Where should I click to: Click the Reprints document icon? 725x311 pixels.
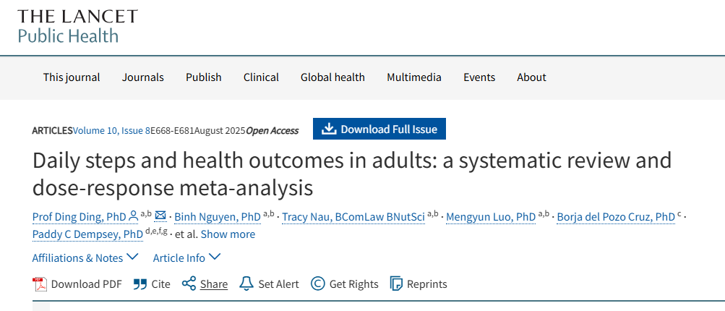click(x=396, y=284)
